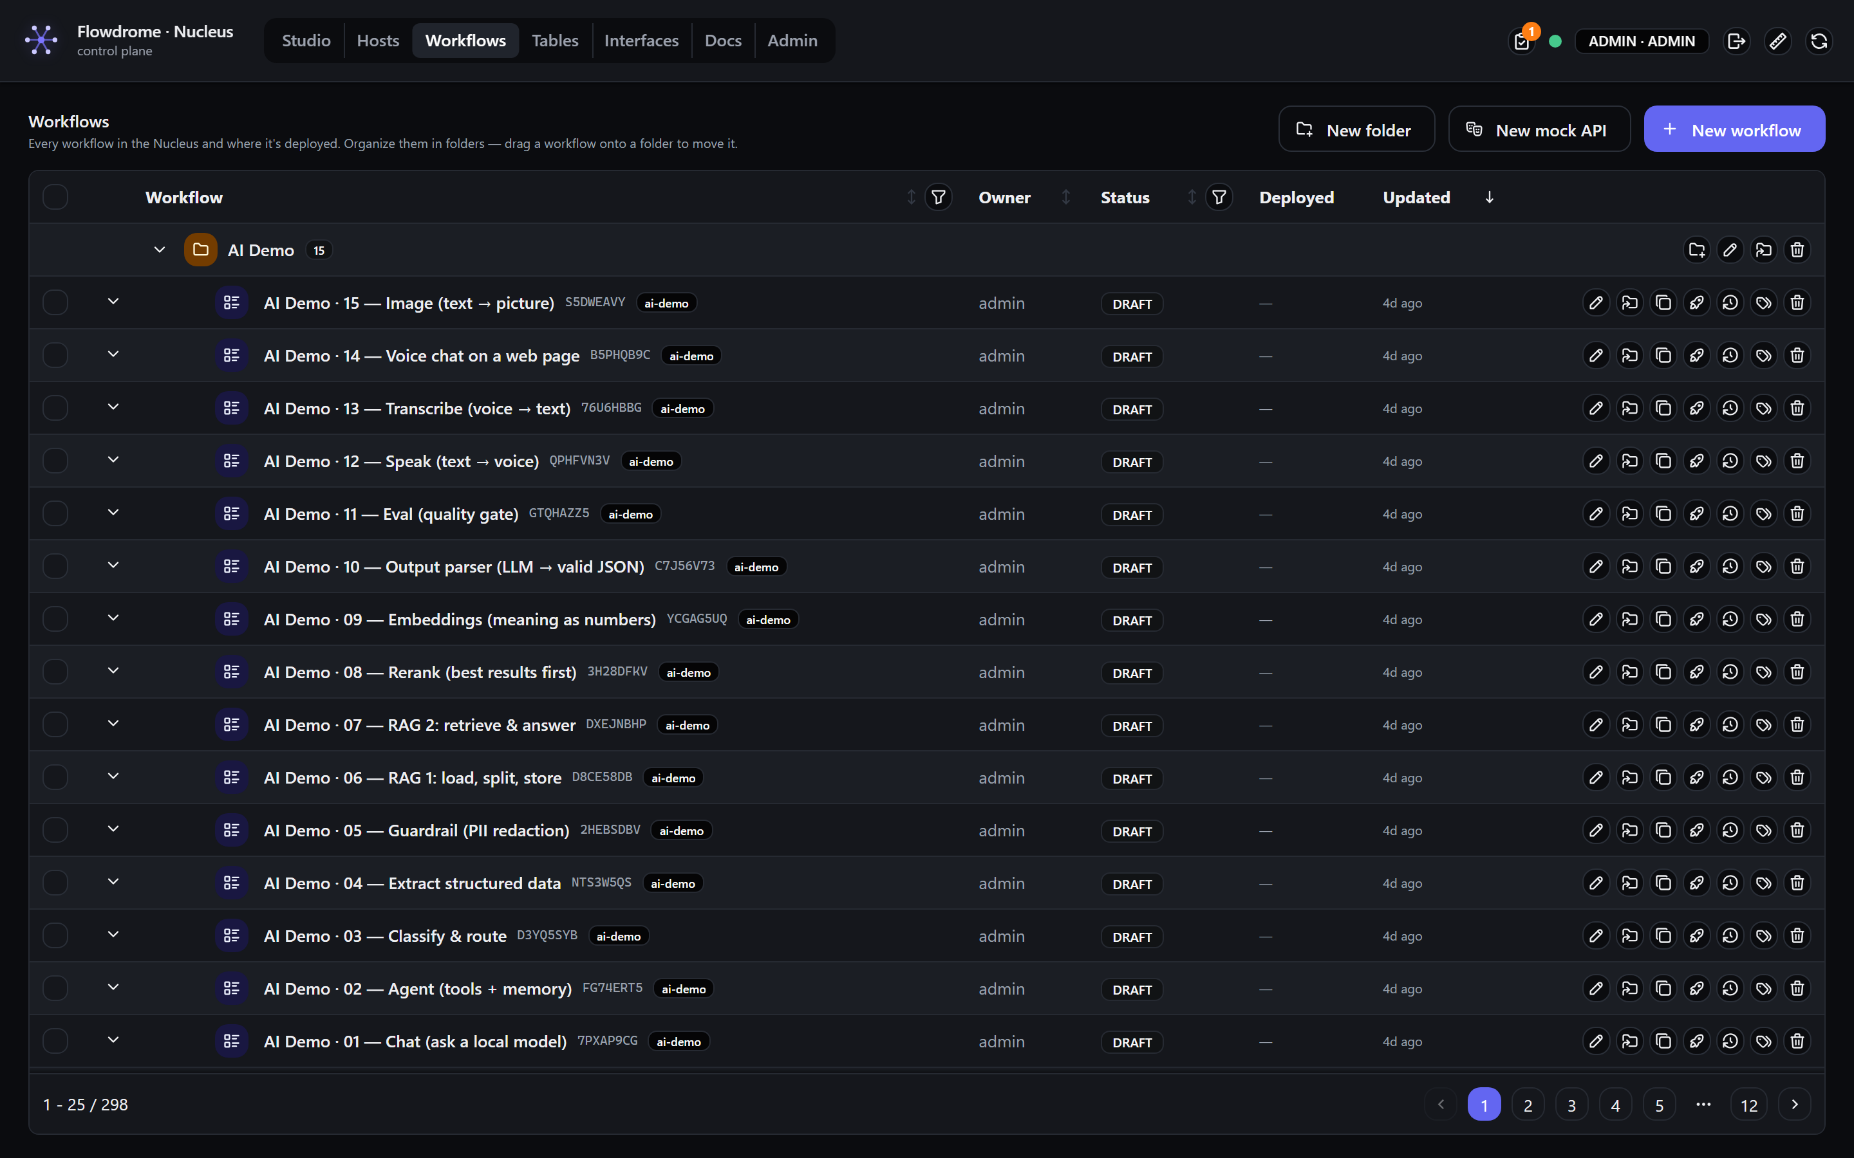View history of AI Demo 05 Guardrail
1854x1158 pixels.
click(x=1730, y=830)
